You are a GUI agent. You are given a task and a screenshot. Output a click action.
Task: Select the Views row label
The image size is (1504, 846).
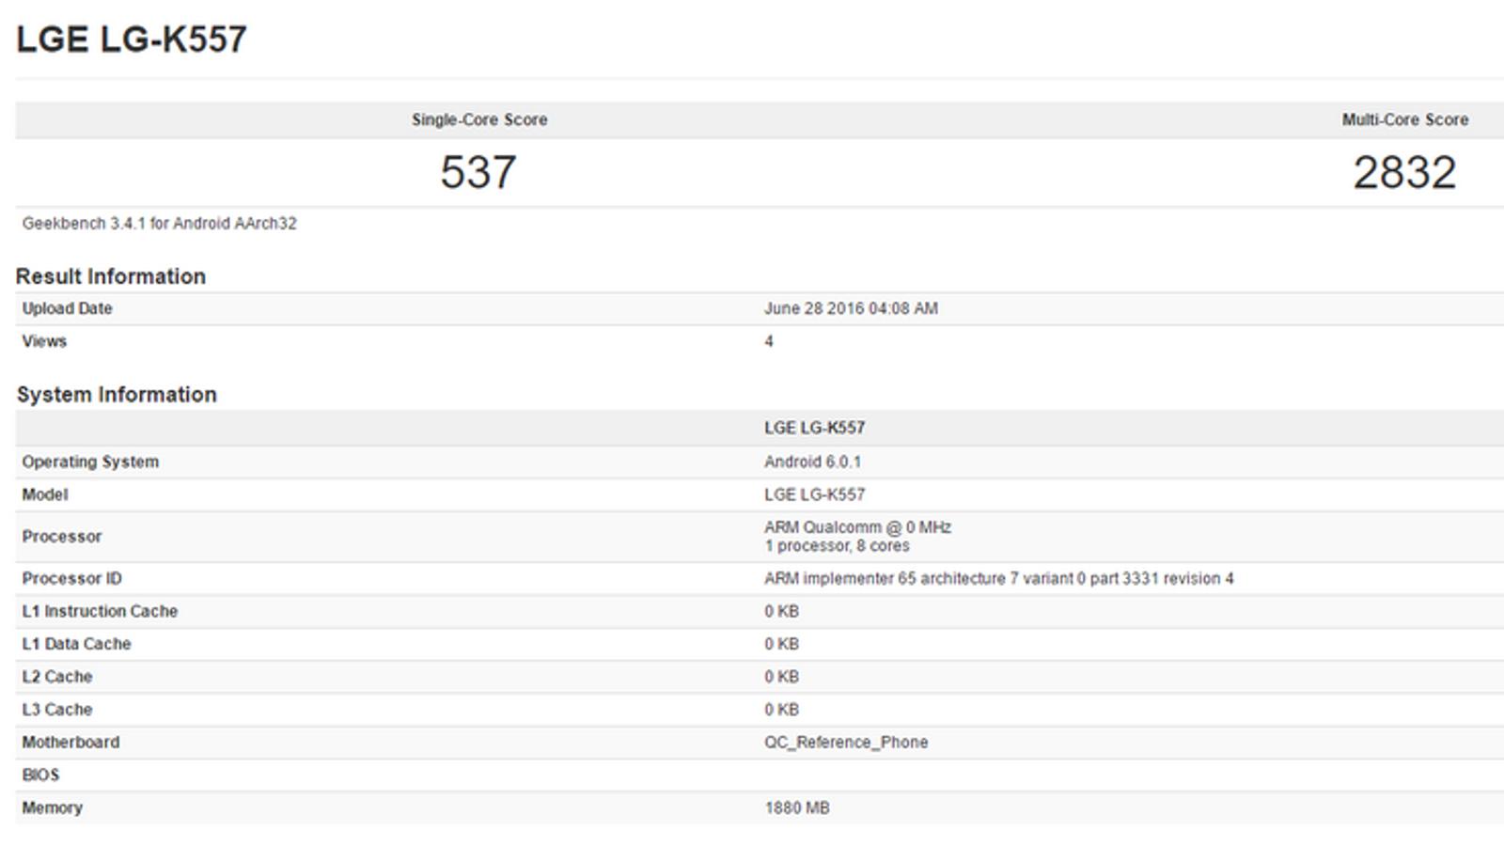tap(44, 341)
